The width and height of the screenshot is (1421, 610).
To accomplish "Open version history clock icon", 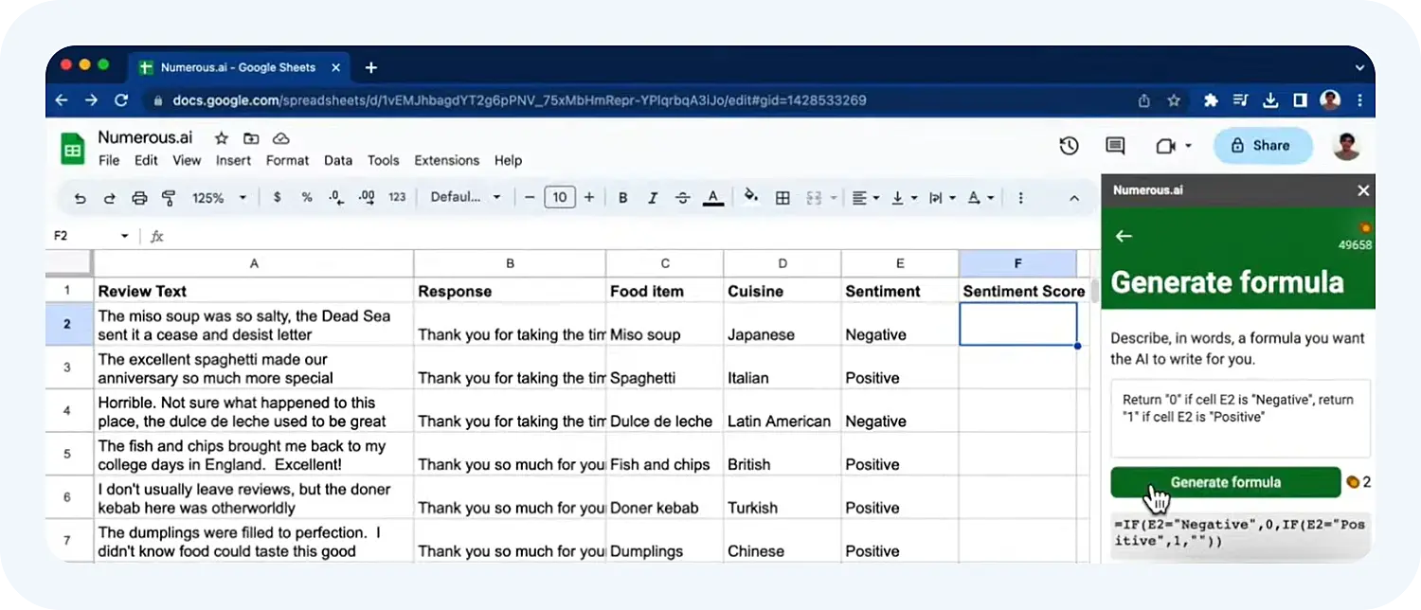I will point(1069,146).
